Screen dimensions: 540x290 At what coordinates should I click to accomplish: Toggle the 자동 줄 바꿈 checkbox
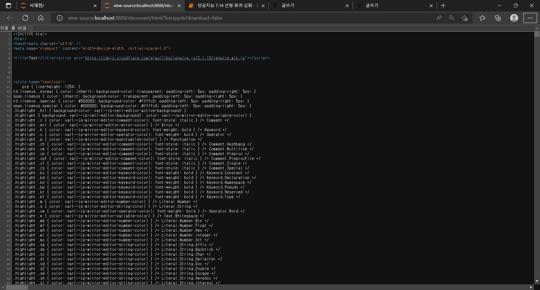click(30, 28)
